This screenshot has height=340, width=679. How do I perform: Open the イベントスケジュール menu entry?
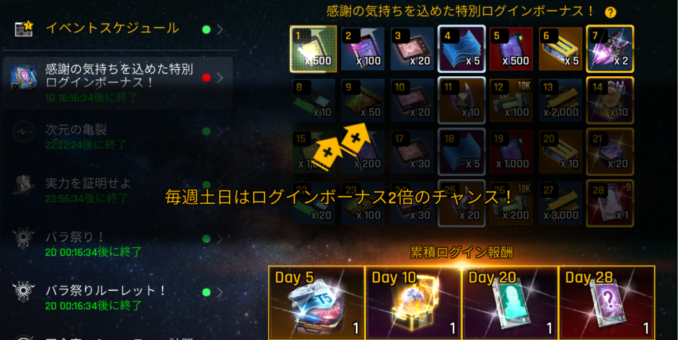pyautogui.click(x=118, y=29)
